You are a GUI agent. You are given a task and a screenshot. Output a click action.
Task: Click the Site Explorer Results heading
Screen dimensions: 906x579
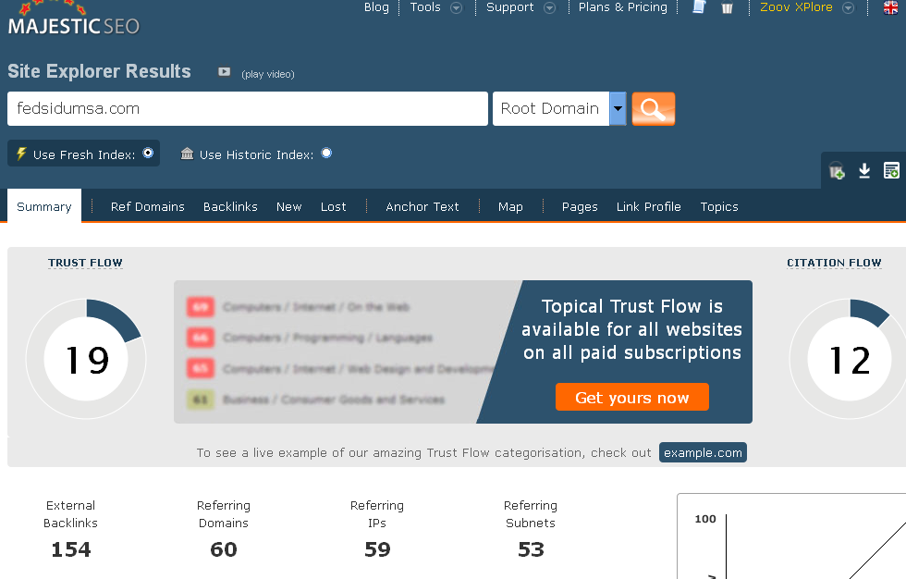(100, 71)
